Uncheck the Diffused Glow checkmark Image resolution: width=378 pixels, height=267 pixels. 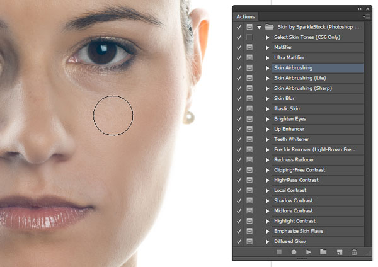[239, 241]
